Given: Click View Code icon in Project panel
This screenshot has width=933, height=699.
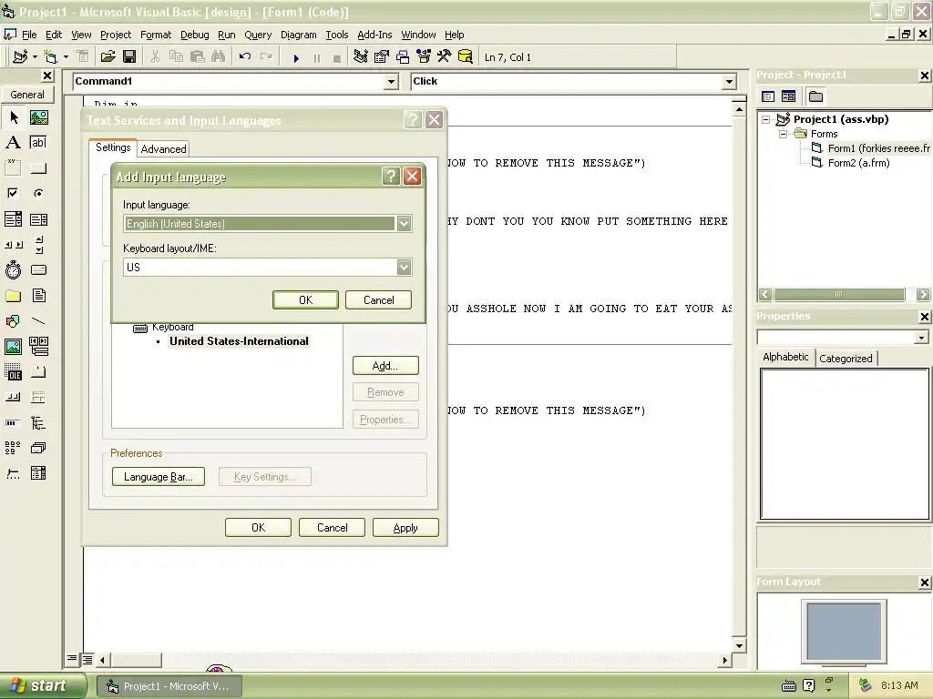Looking at the screenshot, I should pyautogui.click(x=768, y=96).
